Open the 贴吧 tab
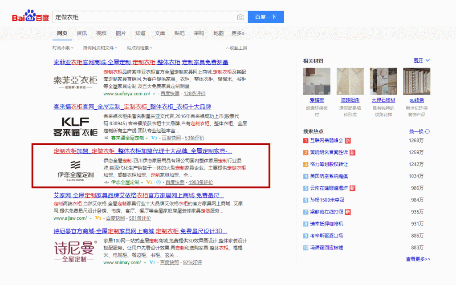The image size is (456, 285). click(x=179, y=33)
